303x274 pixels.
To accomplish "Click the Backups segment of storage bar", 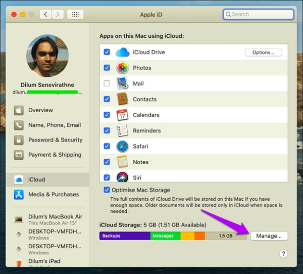I will coord(125,236).
